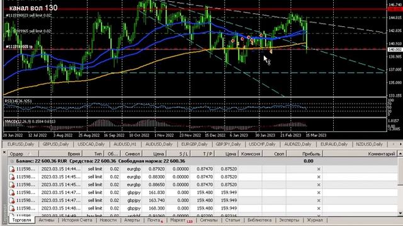Image resolution: width=403 pixels, height=226 pixels.
Task: Open order icon in gbpjpy 163.740 row
Action: 12,200
